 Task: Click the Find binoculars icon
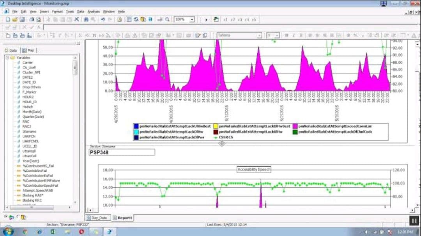pyautogui.click(x=86, y=19)
